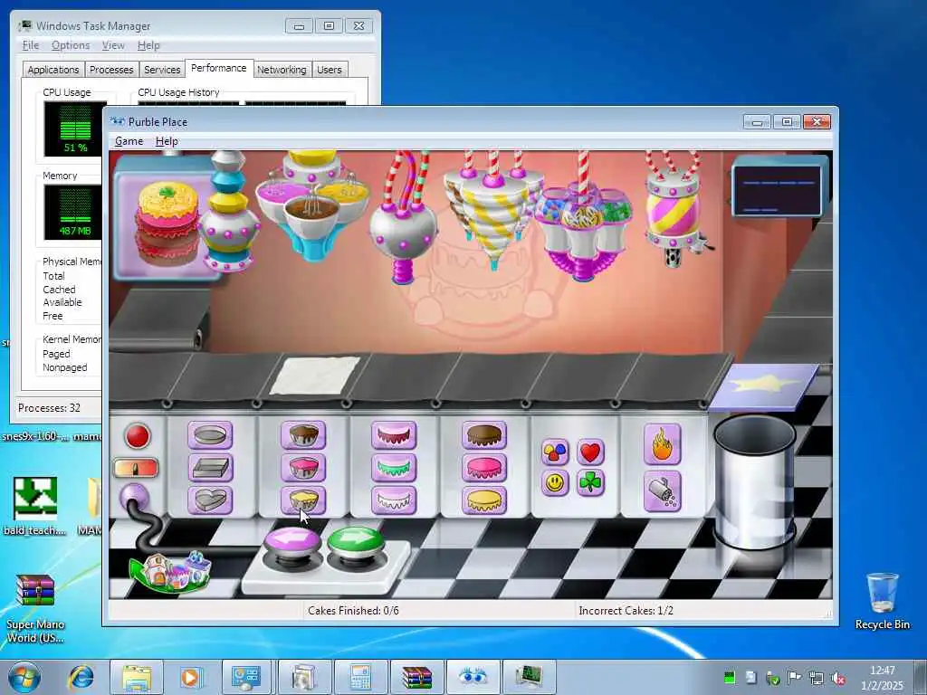Maximize the Purble Place window
Screen dimensions: 927x695
coord(787,122)
